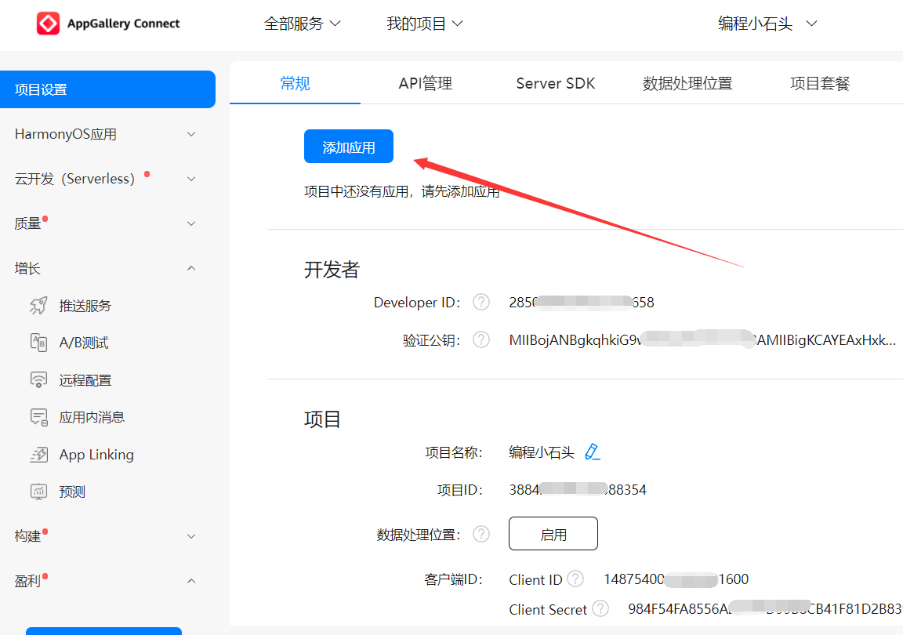This screenshot has width=903, height=635.
Task: Click help icon next to 验证公钥
Action: [x=481, y=340]
